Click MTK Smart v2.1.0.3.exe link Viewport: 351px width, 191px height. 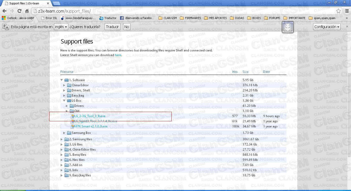pyautogui.click(x=91, y=126)
